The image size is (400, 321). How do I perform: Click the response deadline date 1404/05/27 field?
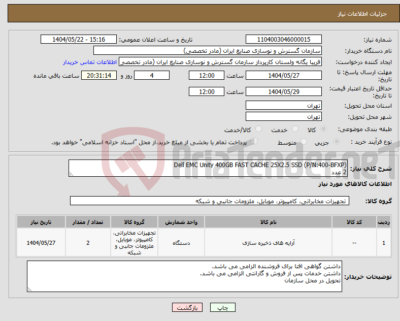pyautogui.click(x=283, y=75)
